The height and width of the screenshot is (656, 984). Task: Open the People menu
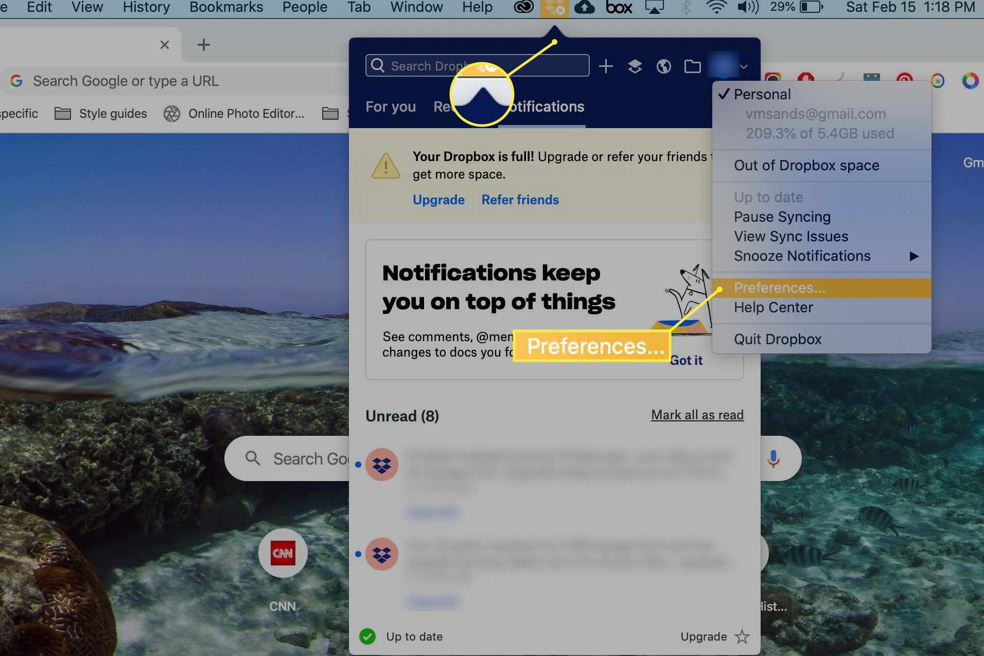coord(305,7)
